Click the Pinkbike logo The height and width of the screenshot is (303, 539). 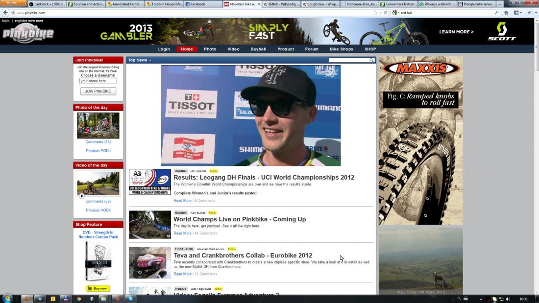coord(28,34)
